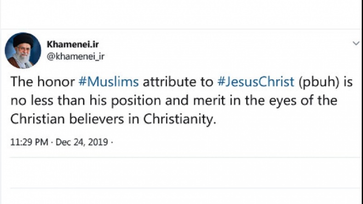Click the Dec 24, 2019 date
This screenshot has width=363, height=204.
tap(82, 142)
